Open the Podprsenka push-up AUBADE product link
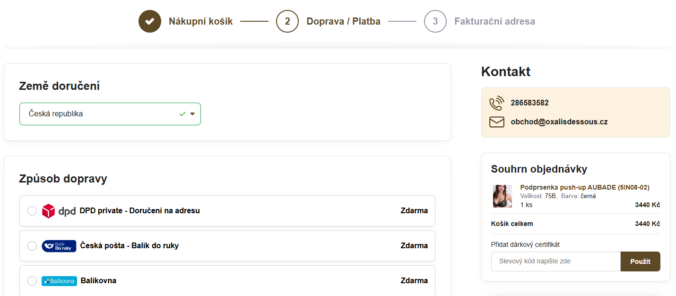The height and width of the screenshot is (296, 676). pos(584,187)
